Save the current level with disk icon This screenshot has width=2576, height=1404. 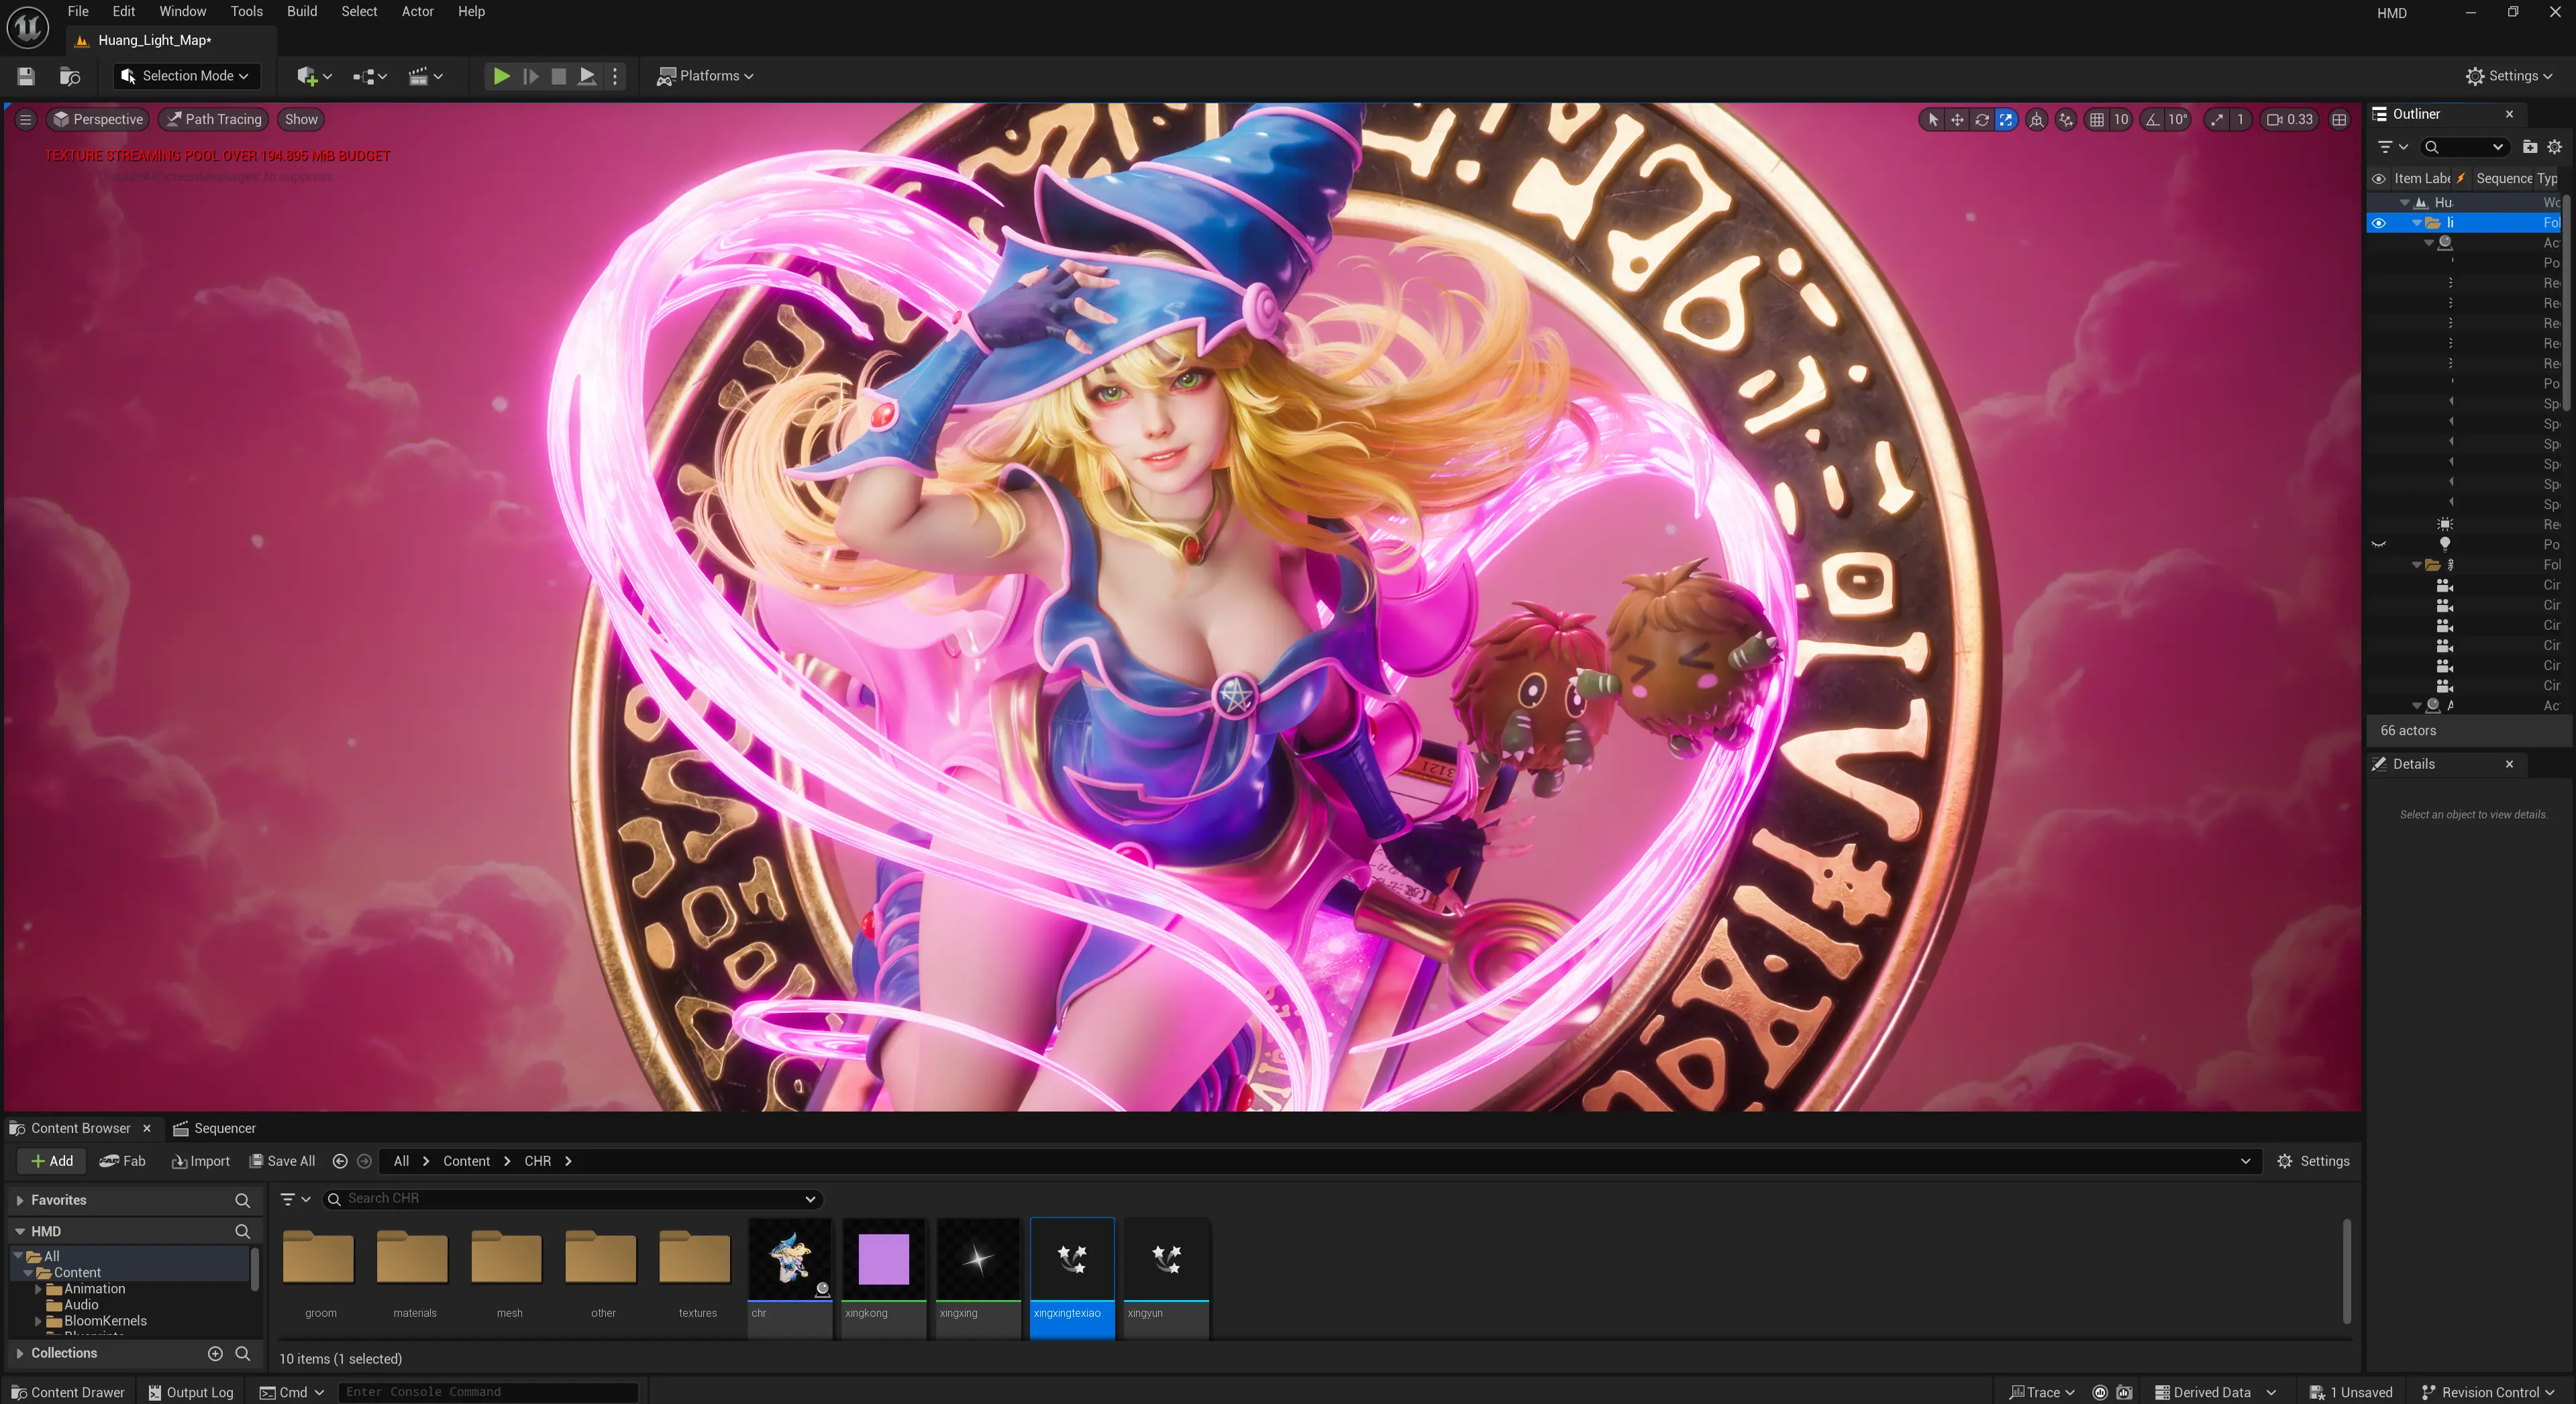click(x=26, y=76)
